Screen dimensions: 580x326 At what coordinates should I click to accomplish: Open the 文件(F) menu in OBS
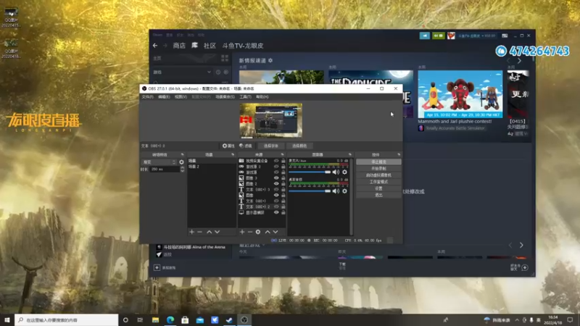coord(148,97)
